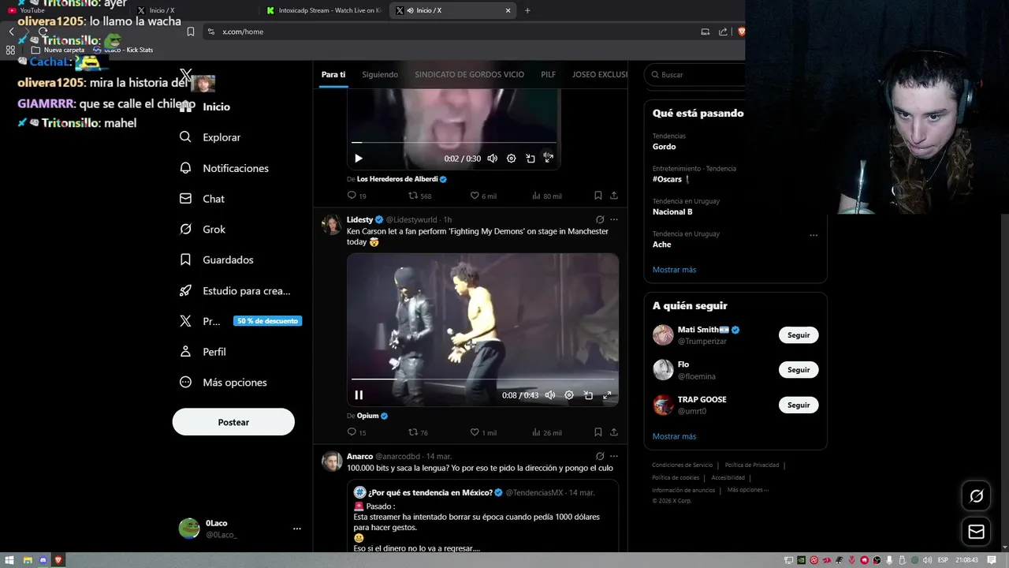Image resolution: width=1009 pixels, height=568 pixels.
Task: Click Mostrar más under A quién seguir
Action: coord(674,436)
